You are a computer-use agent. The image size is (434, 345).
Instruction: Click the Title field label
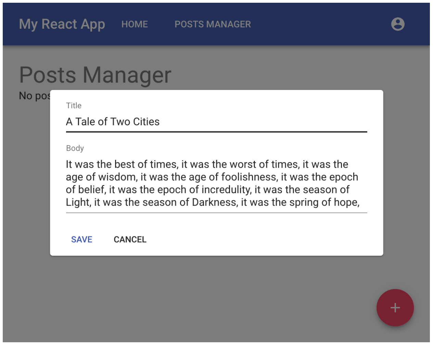(x=74, y=106)
